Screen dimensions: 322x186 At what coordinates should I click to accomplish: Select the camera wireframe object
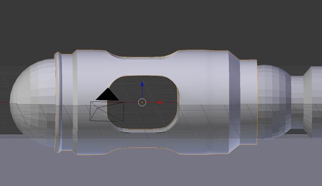click(x=107, y=111)
